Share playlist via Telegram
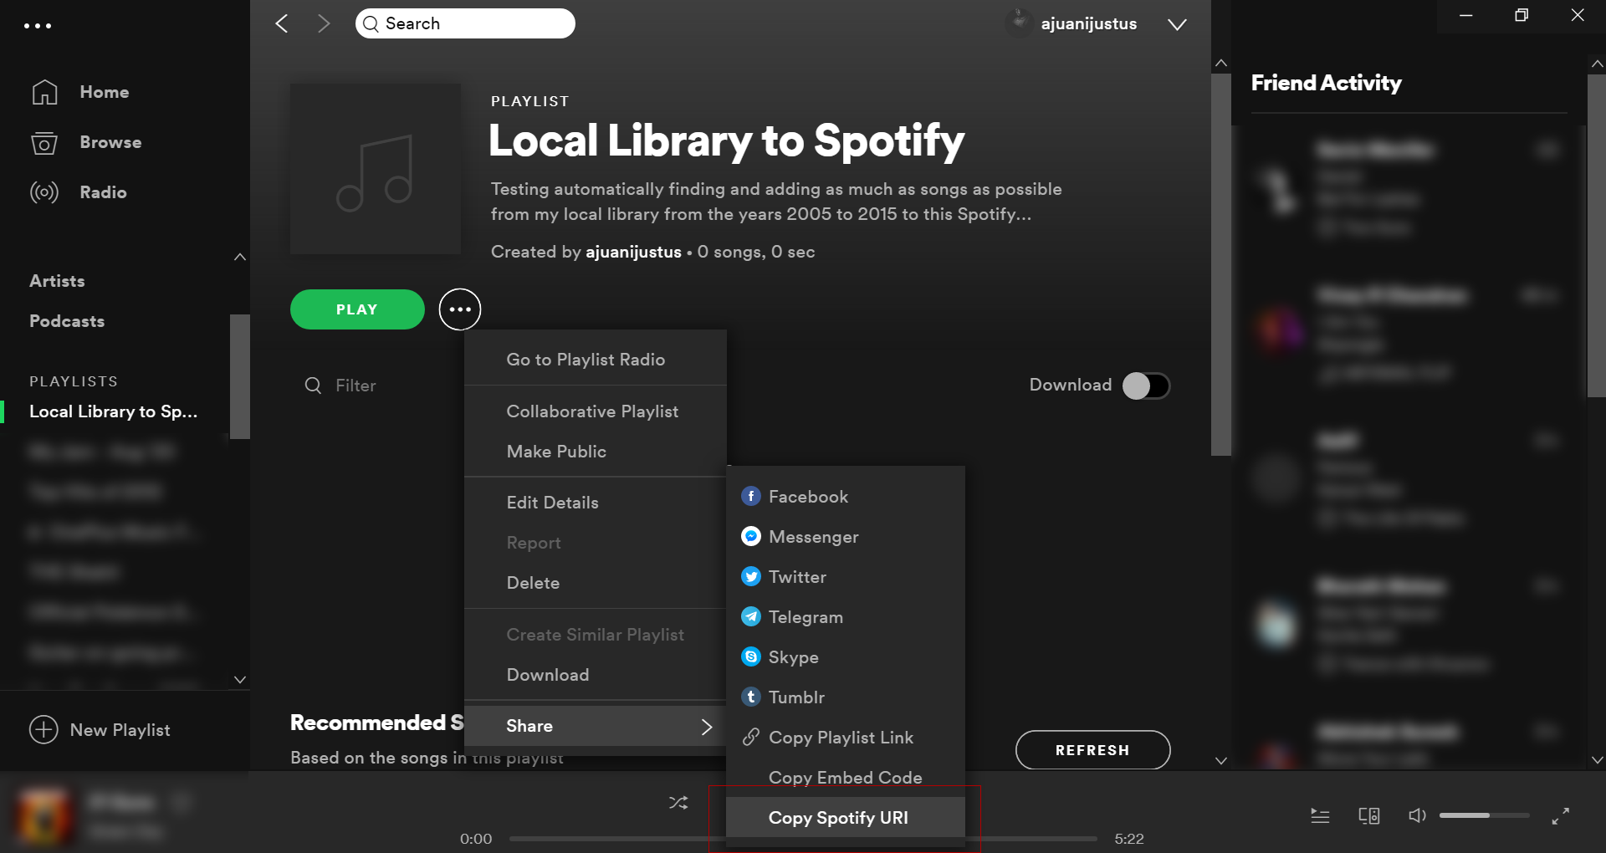 846,617
